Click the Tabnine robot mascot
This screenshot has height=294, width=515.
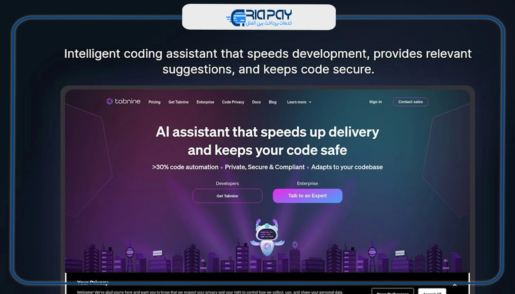coord(267,238)
